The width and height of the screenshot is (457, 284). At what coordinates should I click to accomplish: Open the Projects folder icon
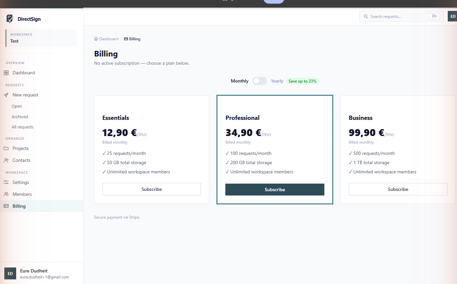(x=6, y=148)
